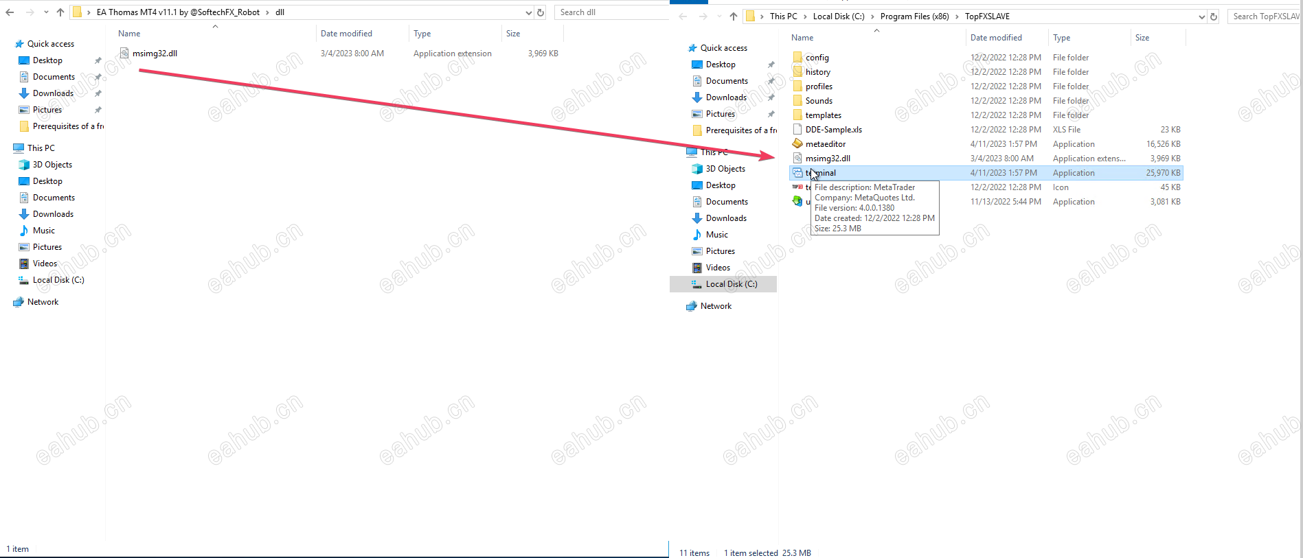Click the Downloads arrow icon under Quick access in dll window
This screenshot has width=1303, height=558.
click(x=24, y=93)
